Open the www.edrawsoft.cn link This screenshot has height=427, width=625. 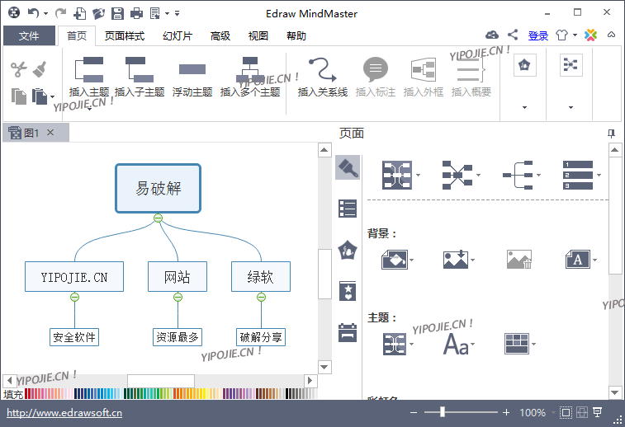point(64,413)
